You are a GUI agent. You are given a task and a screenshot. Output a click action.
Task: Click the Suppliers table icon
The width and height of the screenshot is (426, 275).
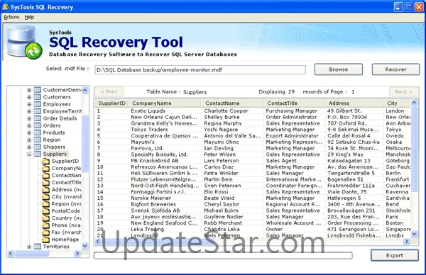37,154
